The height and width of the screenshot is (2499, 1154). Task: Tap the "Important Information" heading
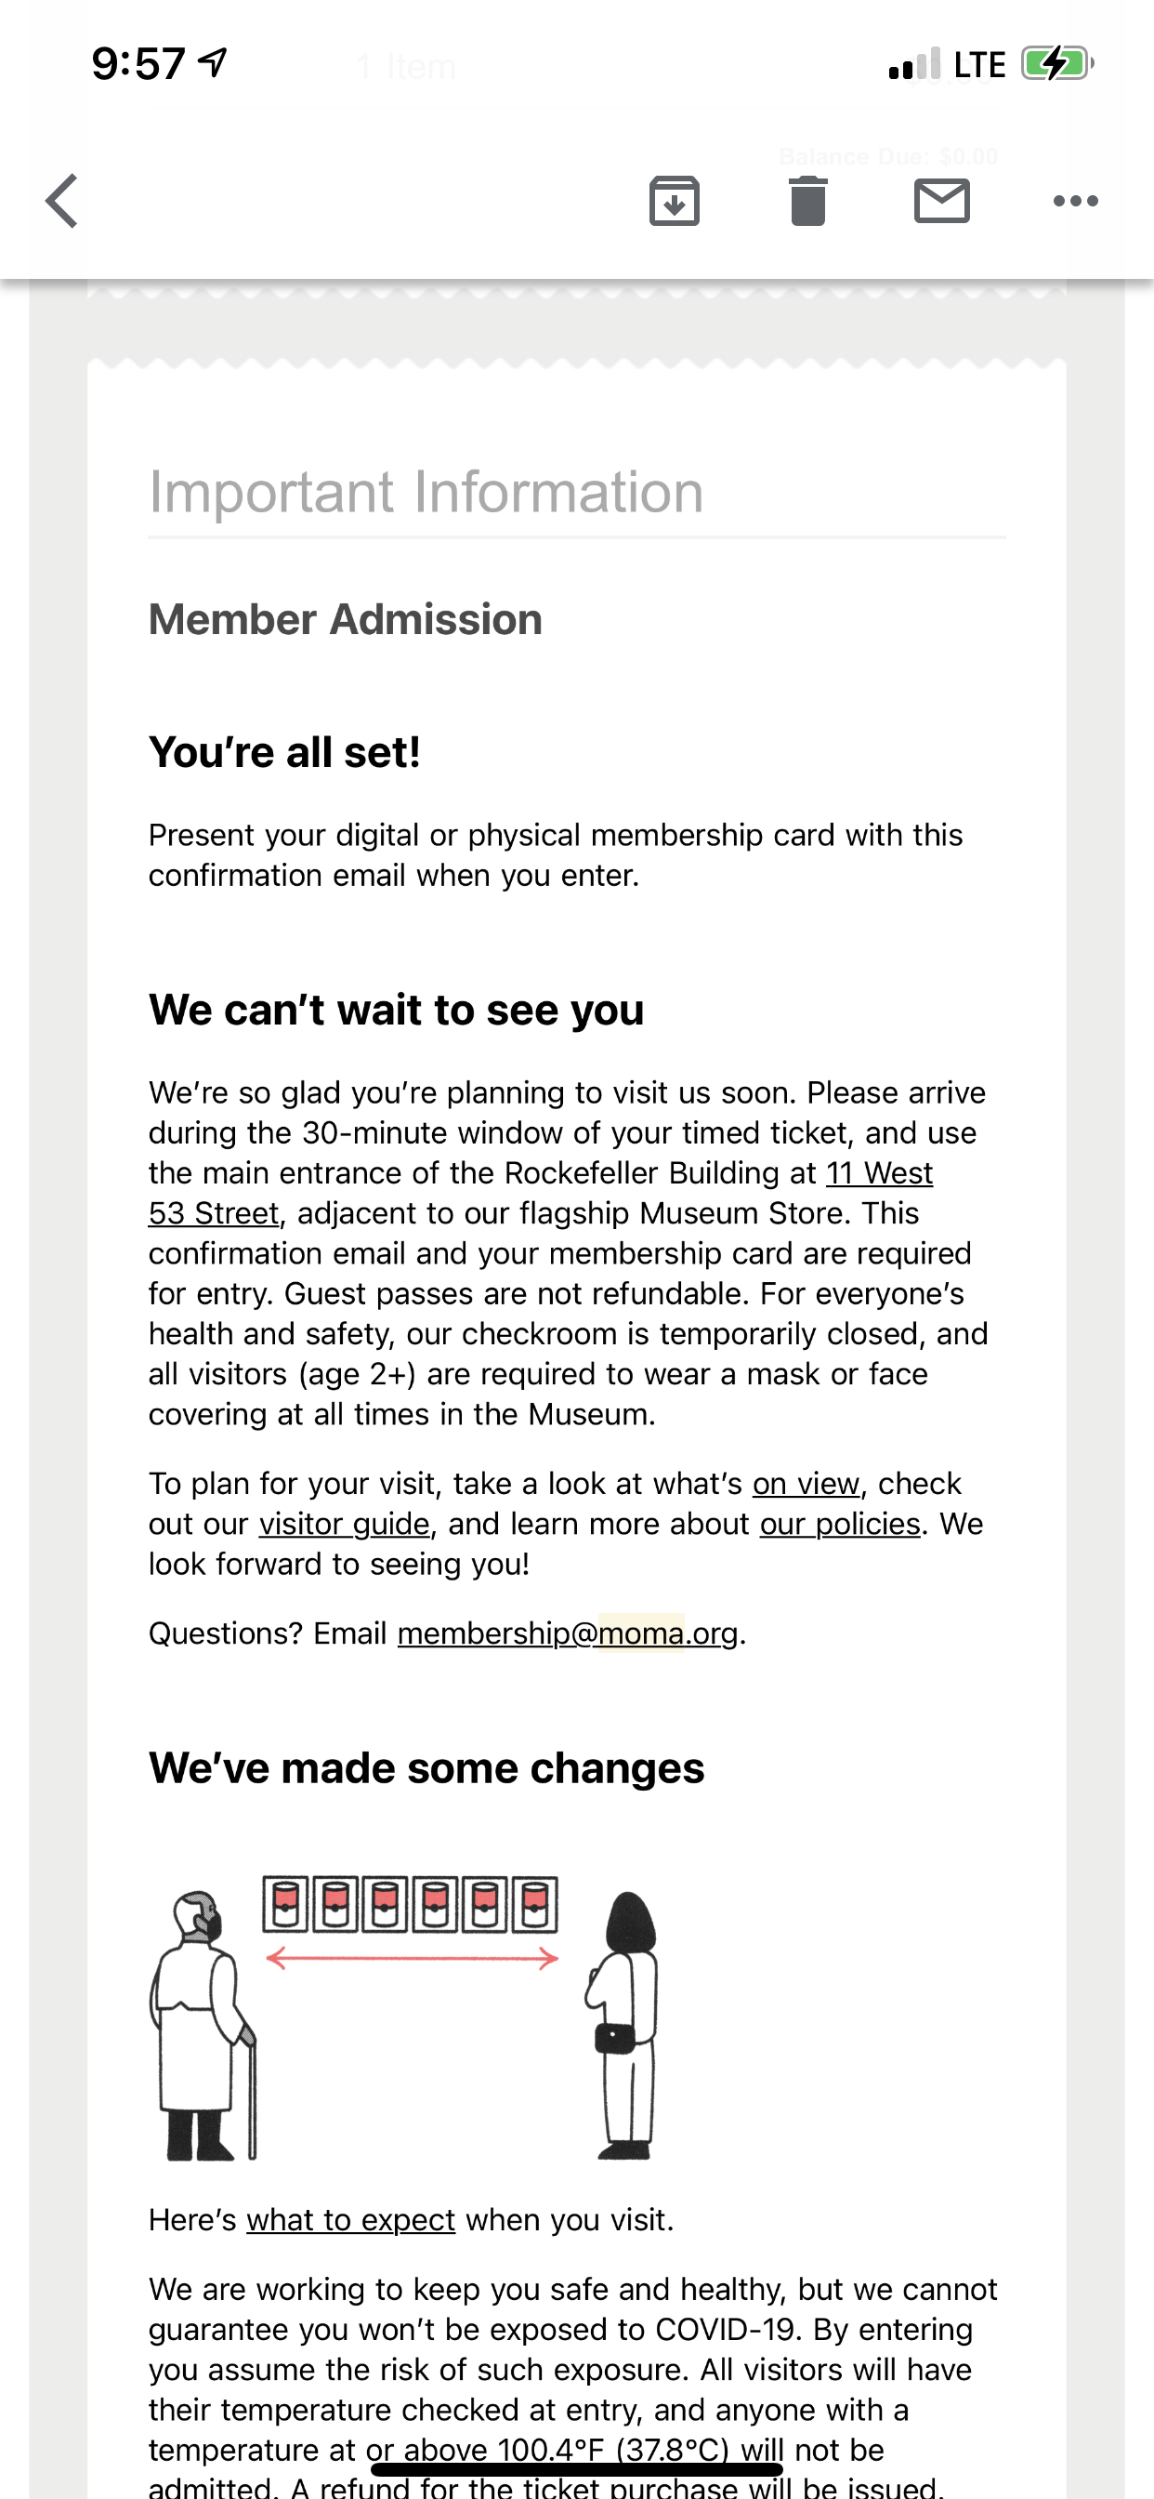[x=426, y=492]
